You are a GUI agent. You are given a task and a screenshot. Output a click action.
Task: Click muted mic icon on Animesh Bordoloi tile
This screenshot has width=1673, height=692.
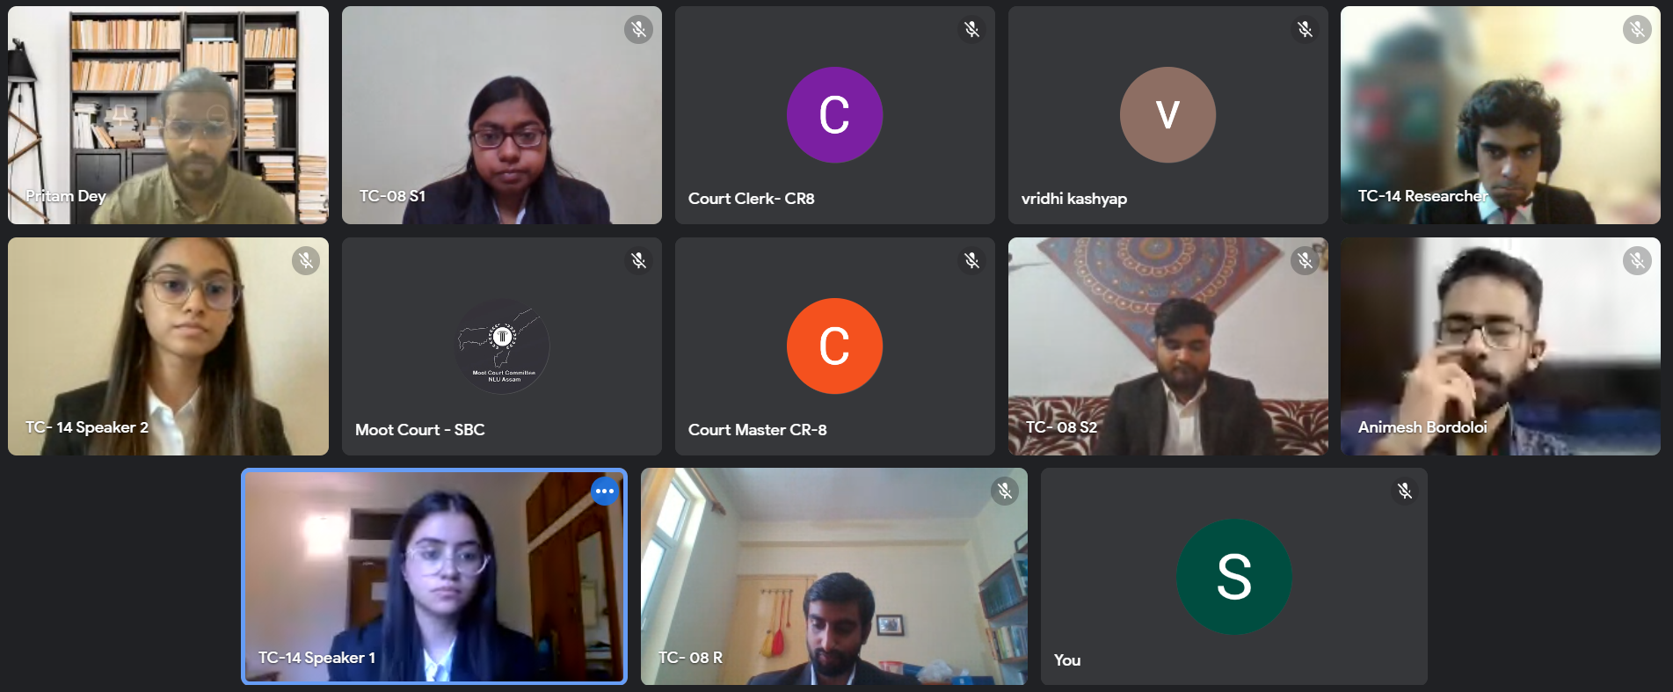tap(1637, 260)
